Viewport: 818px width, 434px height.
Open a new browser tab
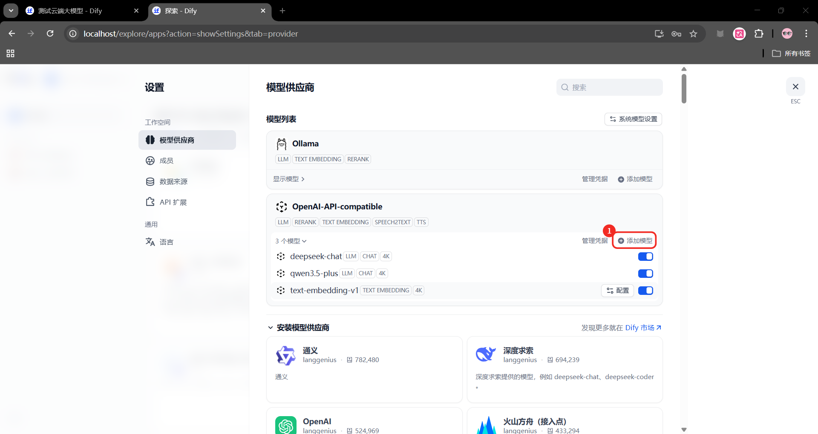pyautogui.click(x=282, y=11)
